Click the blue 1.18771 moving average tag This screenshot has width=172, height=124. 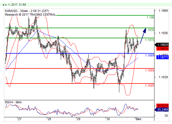point(163,57)
